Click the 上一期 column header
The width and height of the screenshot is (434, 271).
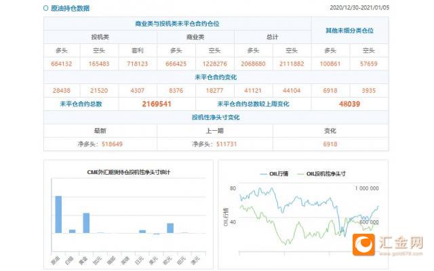[214, 131]
